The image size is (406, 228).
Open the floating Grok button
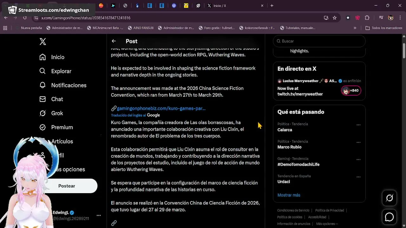[x=389, y=198]
